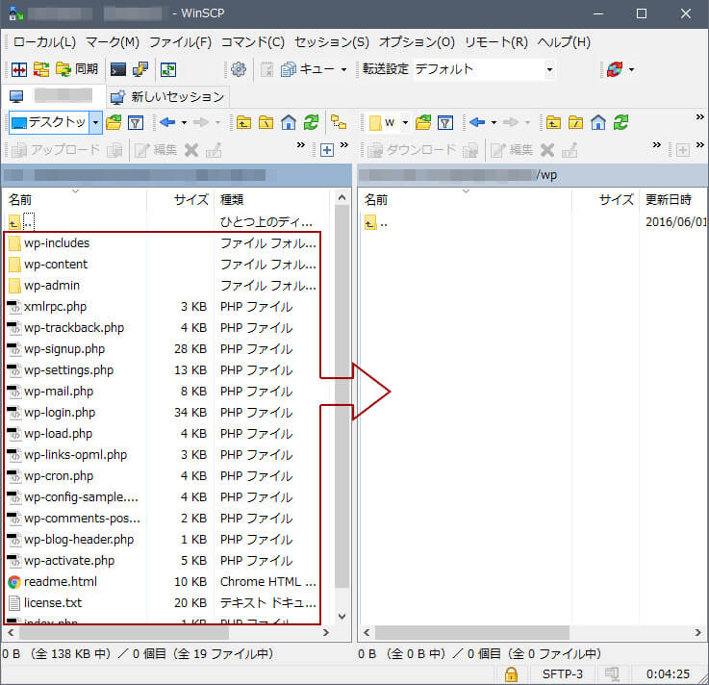Click the アップロード button

tap(55, 150)
